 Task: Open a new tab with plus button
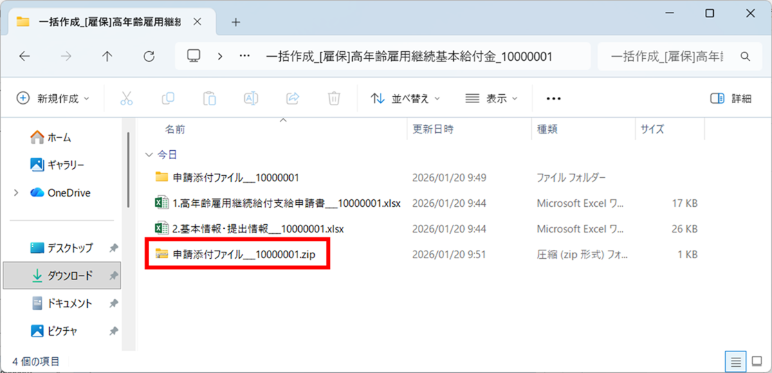236,22
